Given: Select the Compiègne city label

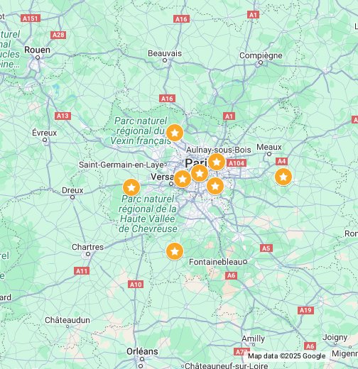Looking at the screenshot, I should coord(261,56).
